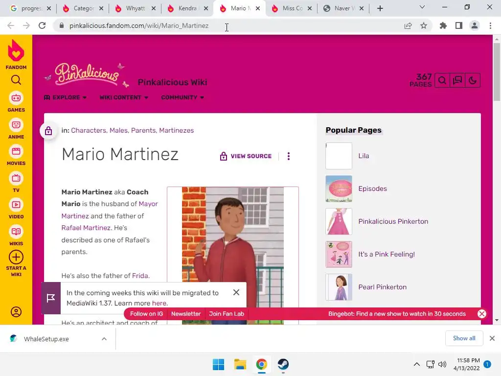Open the Lila popular page
The height and width of the screenshot is (376, 501).
tap(364, 156)
